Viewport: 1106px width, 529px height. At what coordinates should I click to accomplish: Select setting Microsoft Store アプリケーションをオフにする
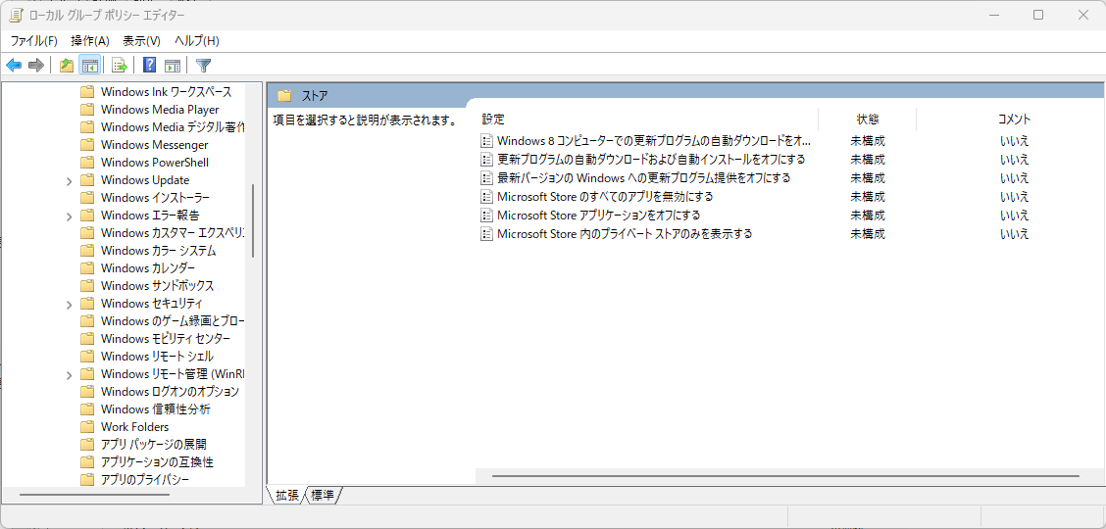click(x=598, y=215)
